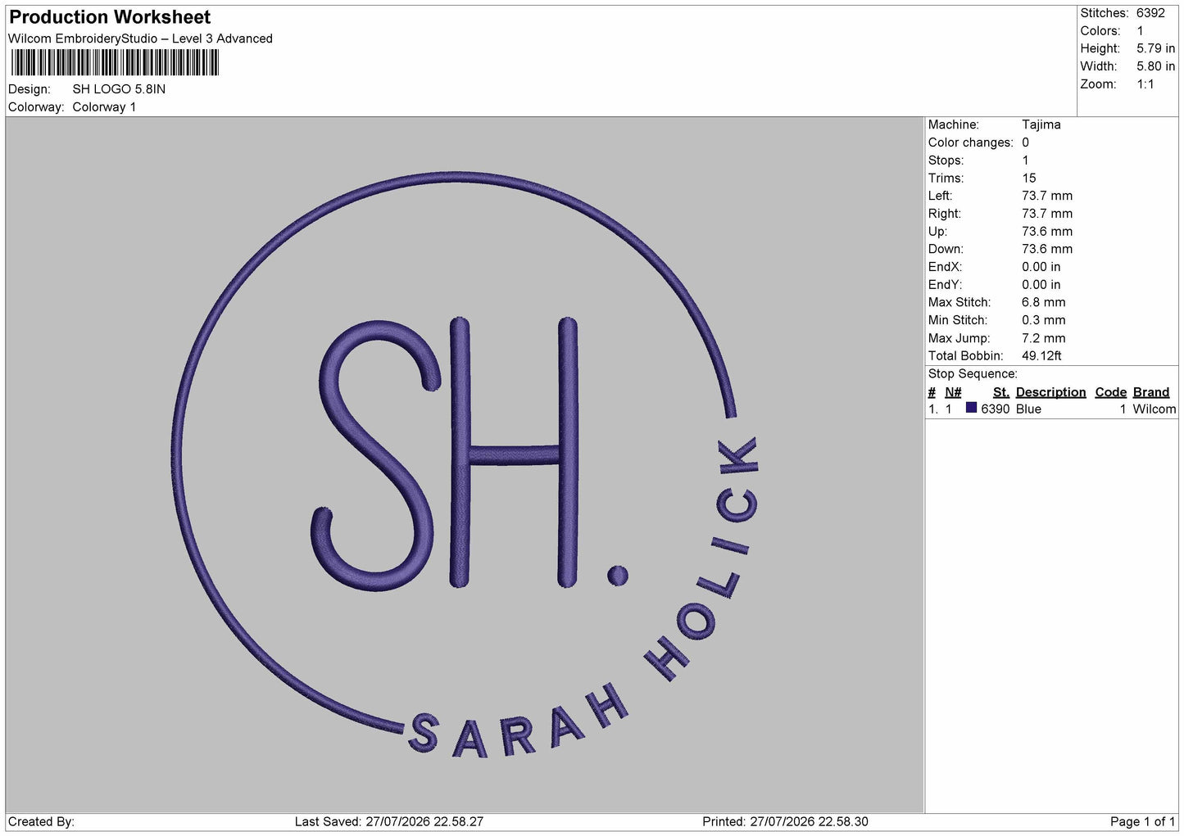
Task: Click the Right value 73.7 mm
Action: 1047,214
